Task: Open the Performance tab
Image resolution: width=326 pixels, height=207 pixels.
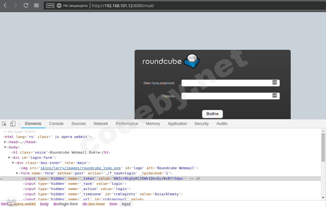Action: [x=127, y=124]
